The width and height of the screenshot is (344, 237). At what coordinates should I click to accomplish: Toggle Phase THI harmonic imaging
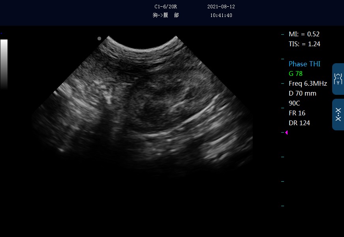[305, 64]
